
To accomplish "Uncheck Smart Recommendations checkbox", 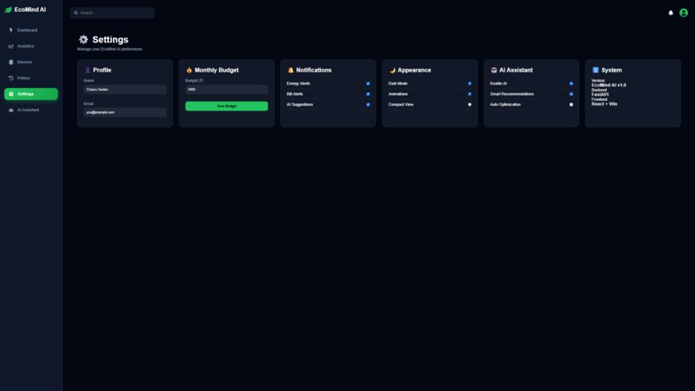I will (572, 94).
